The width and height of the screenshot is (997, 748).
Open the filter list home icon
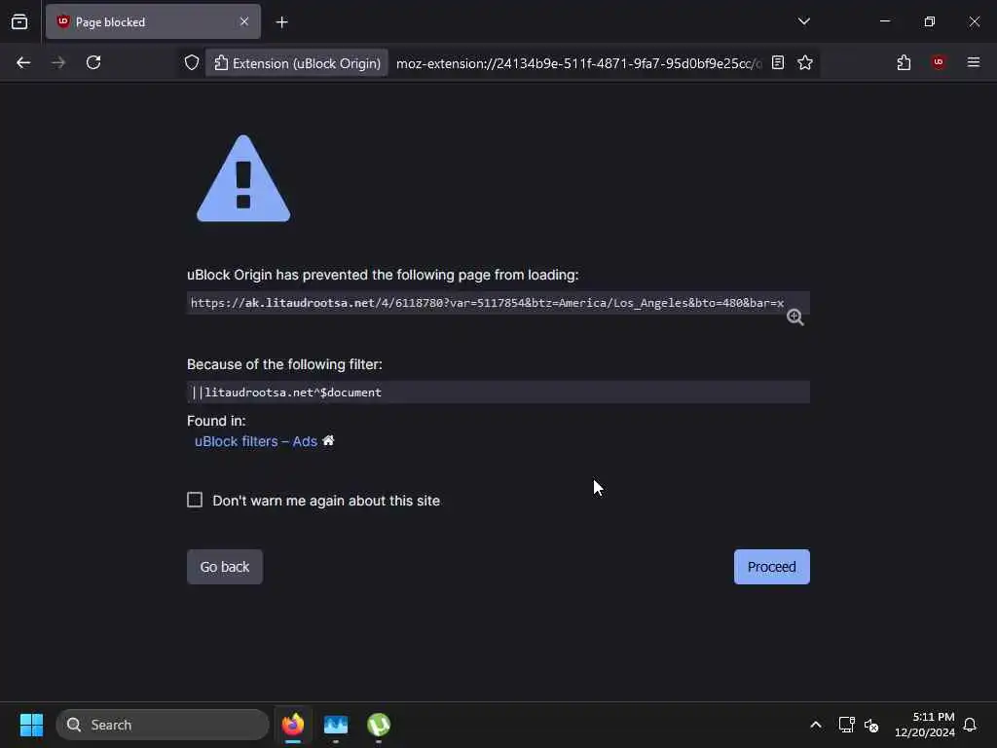pos(328,441)
